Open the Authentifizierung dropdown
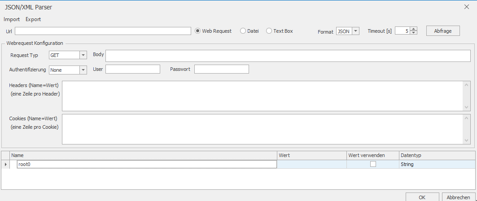This screenshot has width=477, height=201. 83,70
